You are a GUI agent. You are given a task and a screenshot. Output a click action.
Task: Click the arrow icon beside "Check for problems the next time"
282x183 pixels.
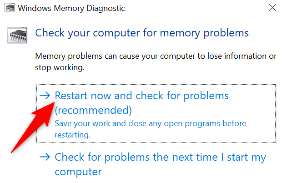pos(45,158)
